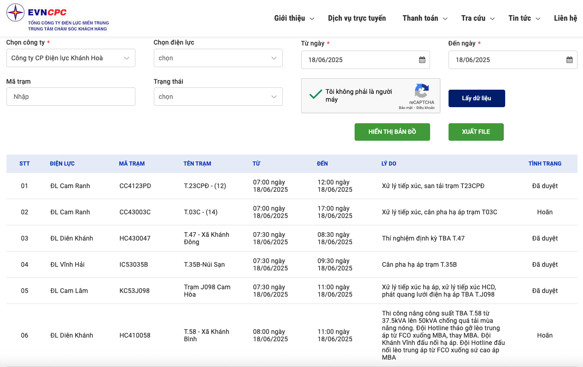Click the XUẤT FILE button
Image resolution: width=583 pixels, height=367 pixels.
[476, 132]
